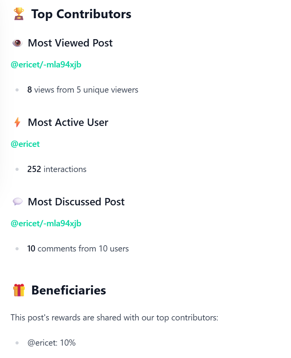Click the bullet point before 252 interactions
Image resolution: width=291 pixels, height=358 pixels.
tap(17, 169)
